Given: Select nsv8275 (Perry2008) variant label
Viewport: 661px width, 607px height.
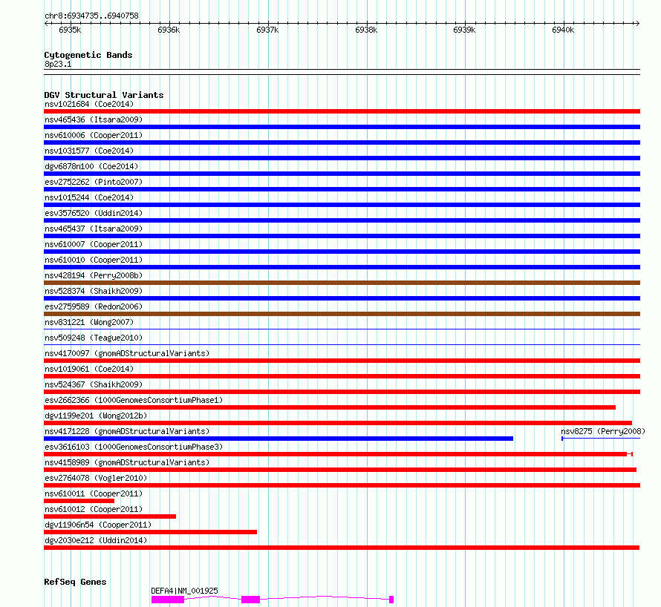Looking at the screenshot, I should click(603, 431).
